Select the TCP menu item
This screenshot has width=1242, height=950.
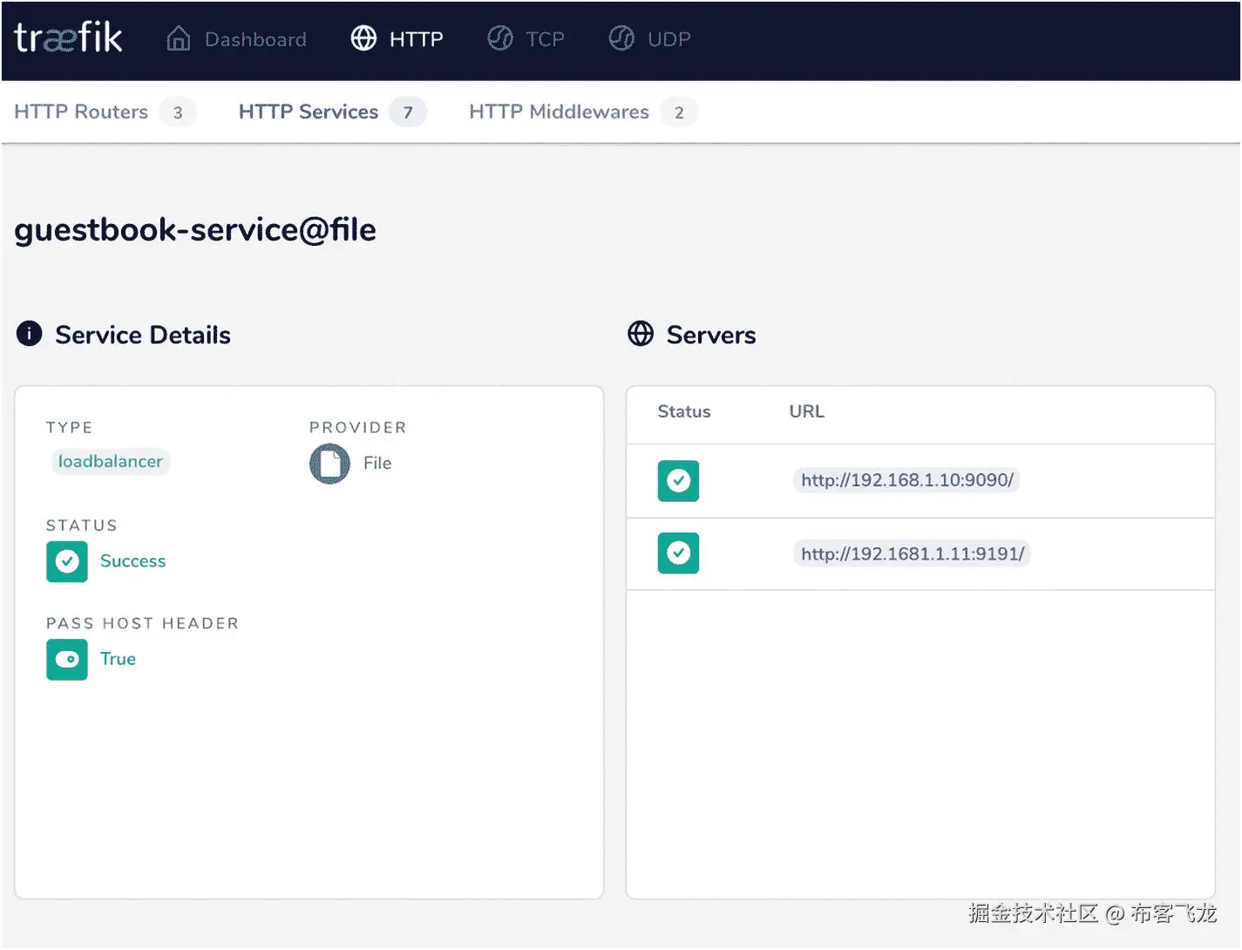point(545,39)
